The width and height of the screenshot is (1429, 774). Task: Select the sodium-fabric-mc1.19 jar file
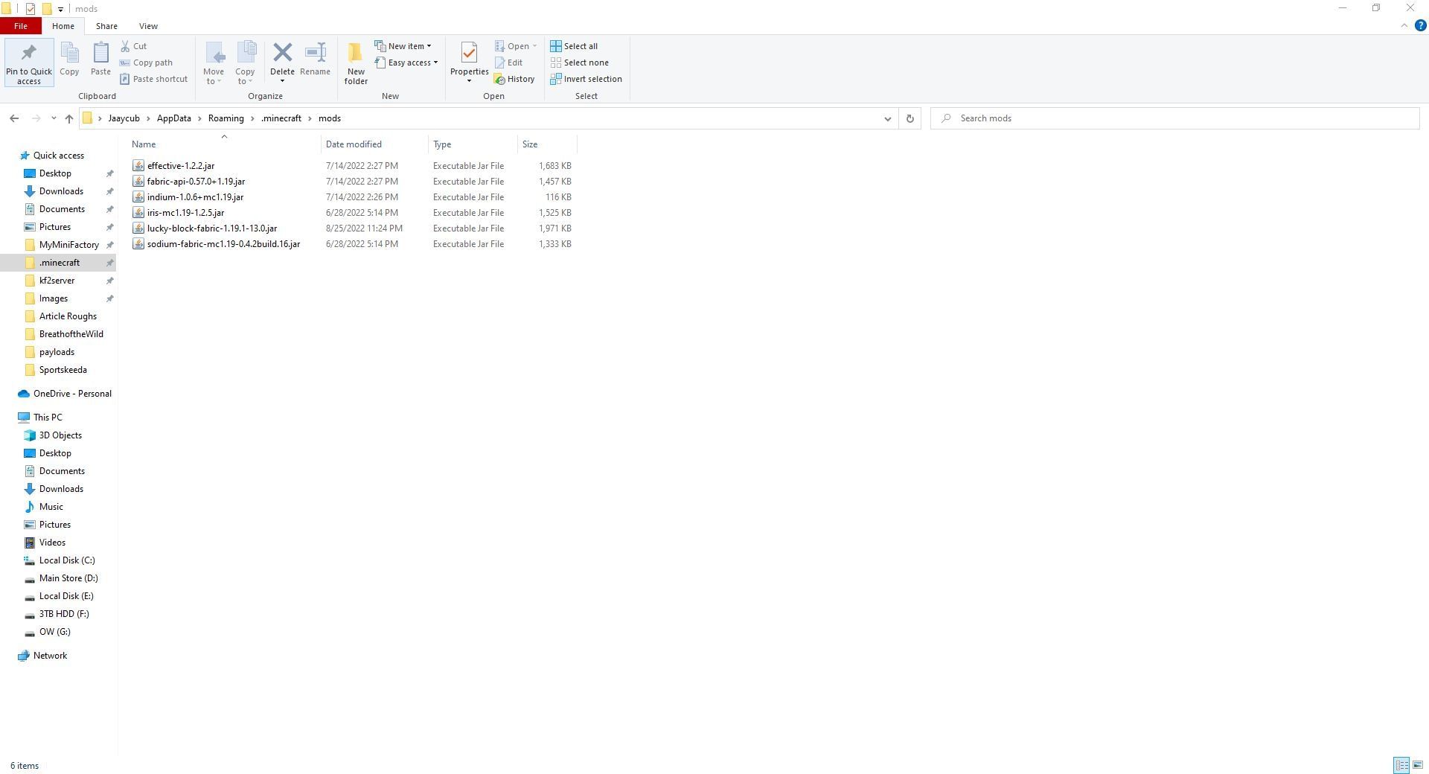click(223, 244)
